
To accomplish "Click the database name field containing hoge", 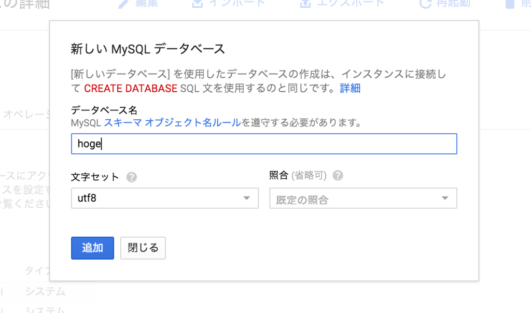I will point(263,144).
